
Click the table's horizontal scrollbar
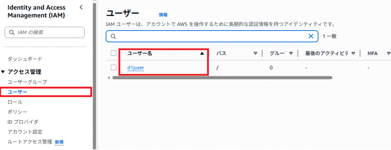(x=222, y=78)
